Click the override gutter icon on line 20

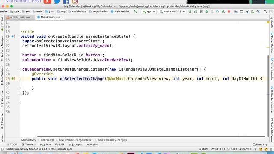tap(13, 36)
